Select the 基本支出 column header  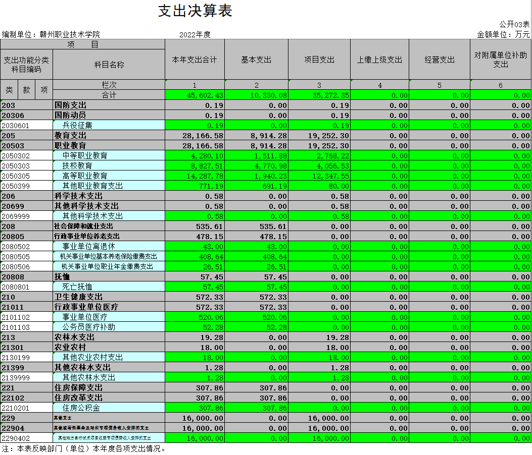tap(256, 60)
